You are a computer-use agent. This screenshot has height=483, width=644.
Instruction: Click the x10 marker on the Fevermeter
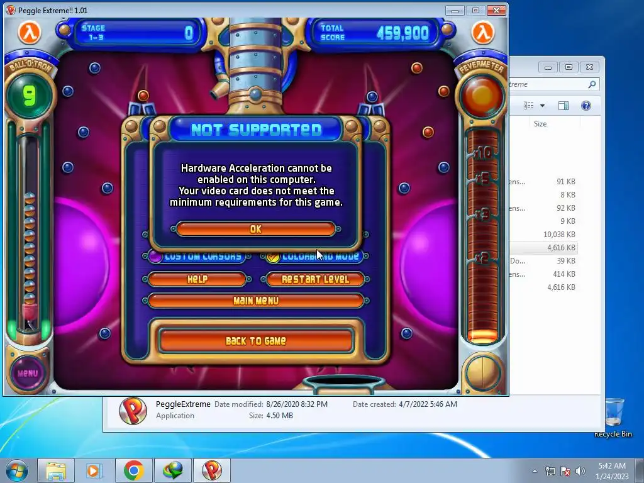[483, 153]
